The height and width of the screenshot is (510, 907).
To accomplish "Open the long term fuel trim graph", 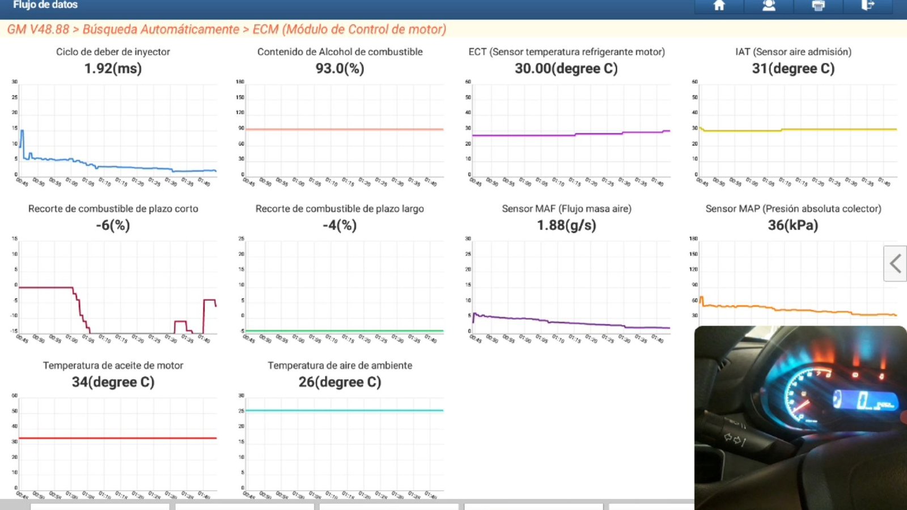I will coord(343,287).
